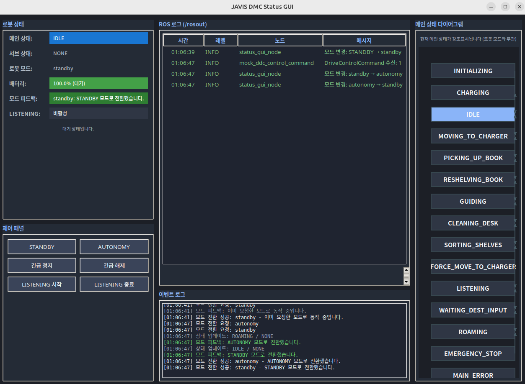This screenshot has height=384, width=525.
Task: Maximize the JAVIS DMC Status window
Action: click(505, 7)
